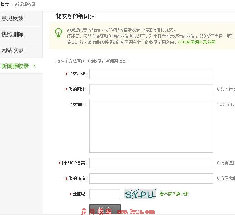Click the SYPU captcha image
Screen dimensions: 235x215
coord(140,194)
